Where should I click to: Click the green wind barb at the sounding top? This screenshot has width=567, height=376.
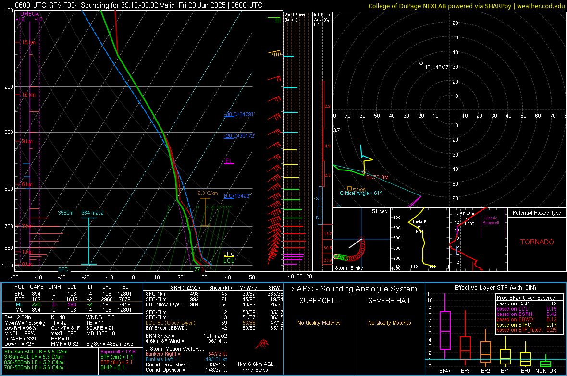pos(274,19)
